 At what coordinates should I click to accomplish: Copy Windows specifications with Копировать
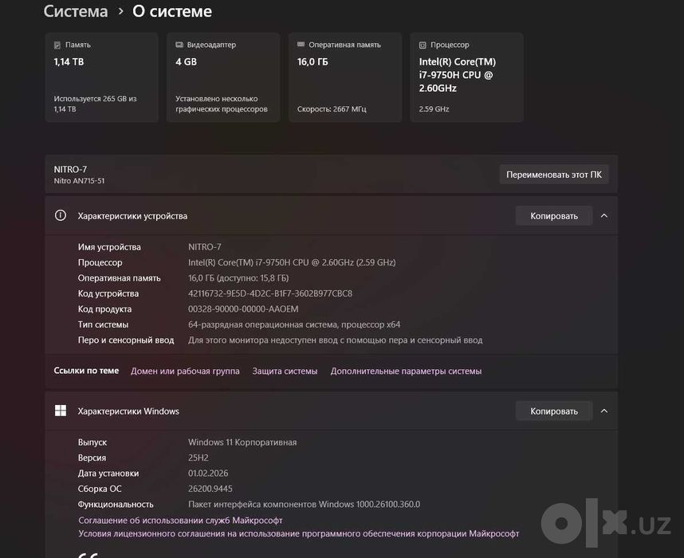(554, 411)
